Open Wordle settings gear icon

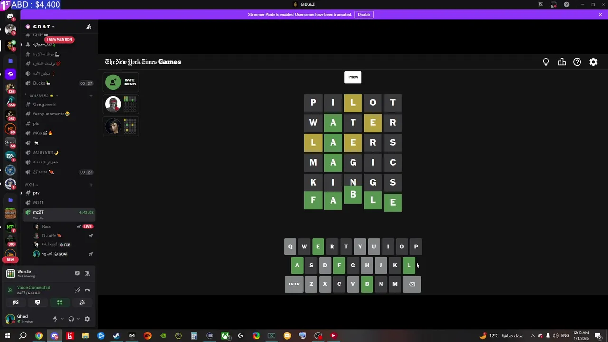(x=593, y=62)
